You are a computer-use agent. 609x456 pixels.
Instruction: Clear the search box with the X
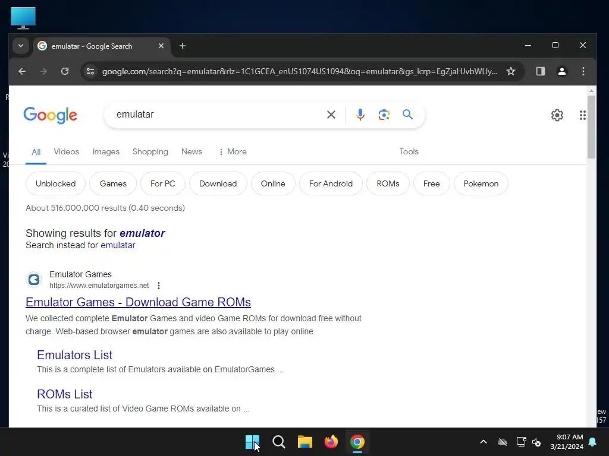tap(331, 115)
